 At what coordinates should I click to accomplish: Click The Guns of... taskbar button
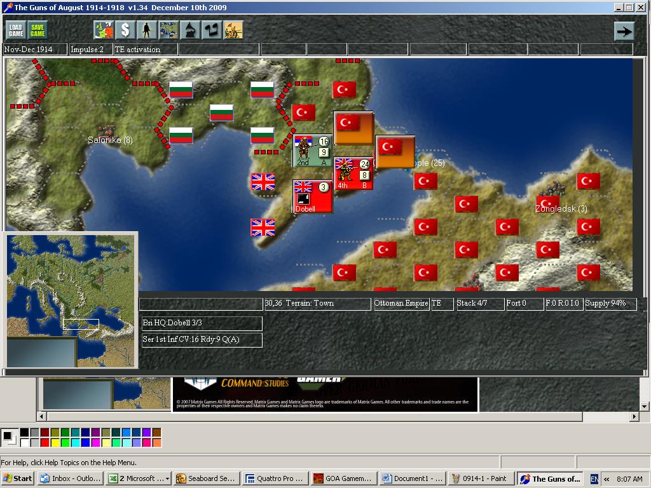click(550, 478)
